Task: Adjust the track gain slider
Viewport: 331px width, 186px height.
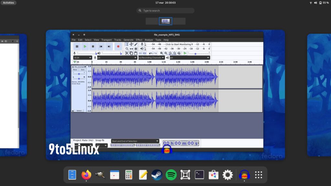Action: pyautogui.click(x=79, y=74)
